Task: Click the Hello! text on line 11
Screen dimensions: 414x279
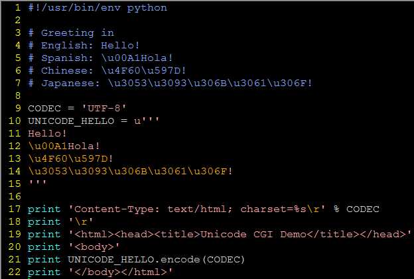Action: click(47, 133)
